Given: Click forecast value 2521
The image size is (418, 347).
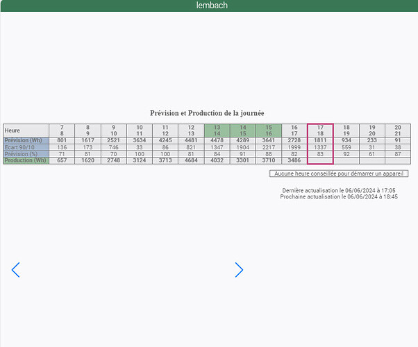Looking at the screenshot, I should 114,140.
